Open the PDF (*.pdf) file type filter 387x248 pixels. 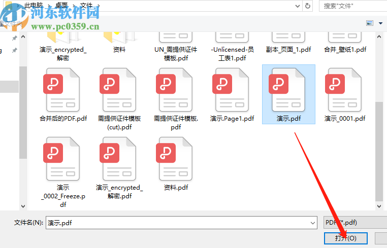coord(355,223)
